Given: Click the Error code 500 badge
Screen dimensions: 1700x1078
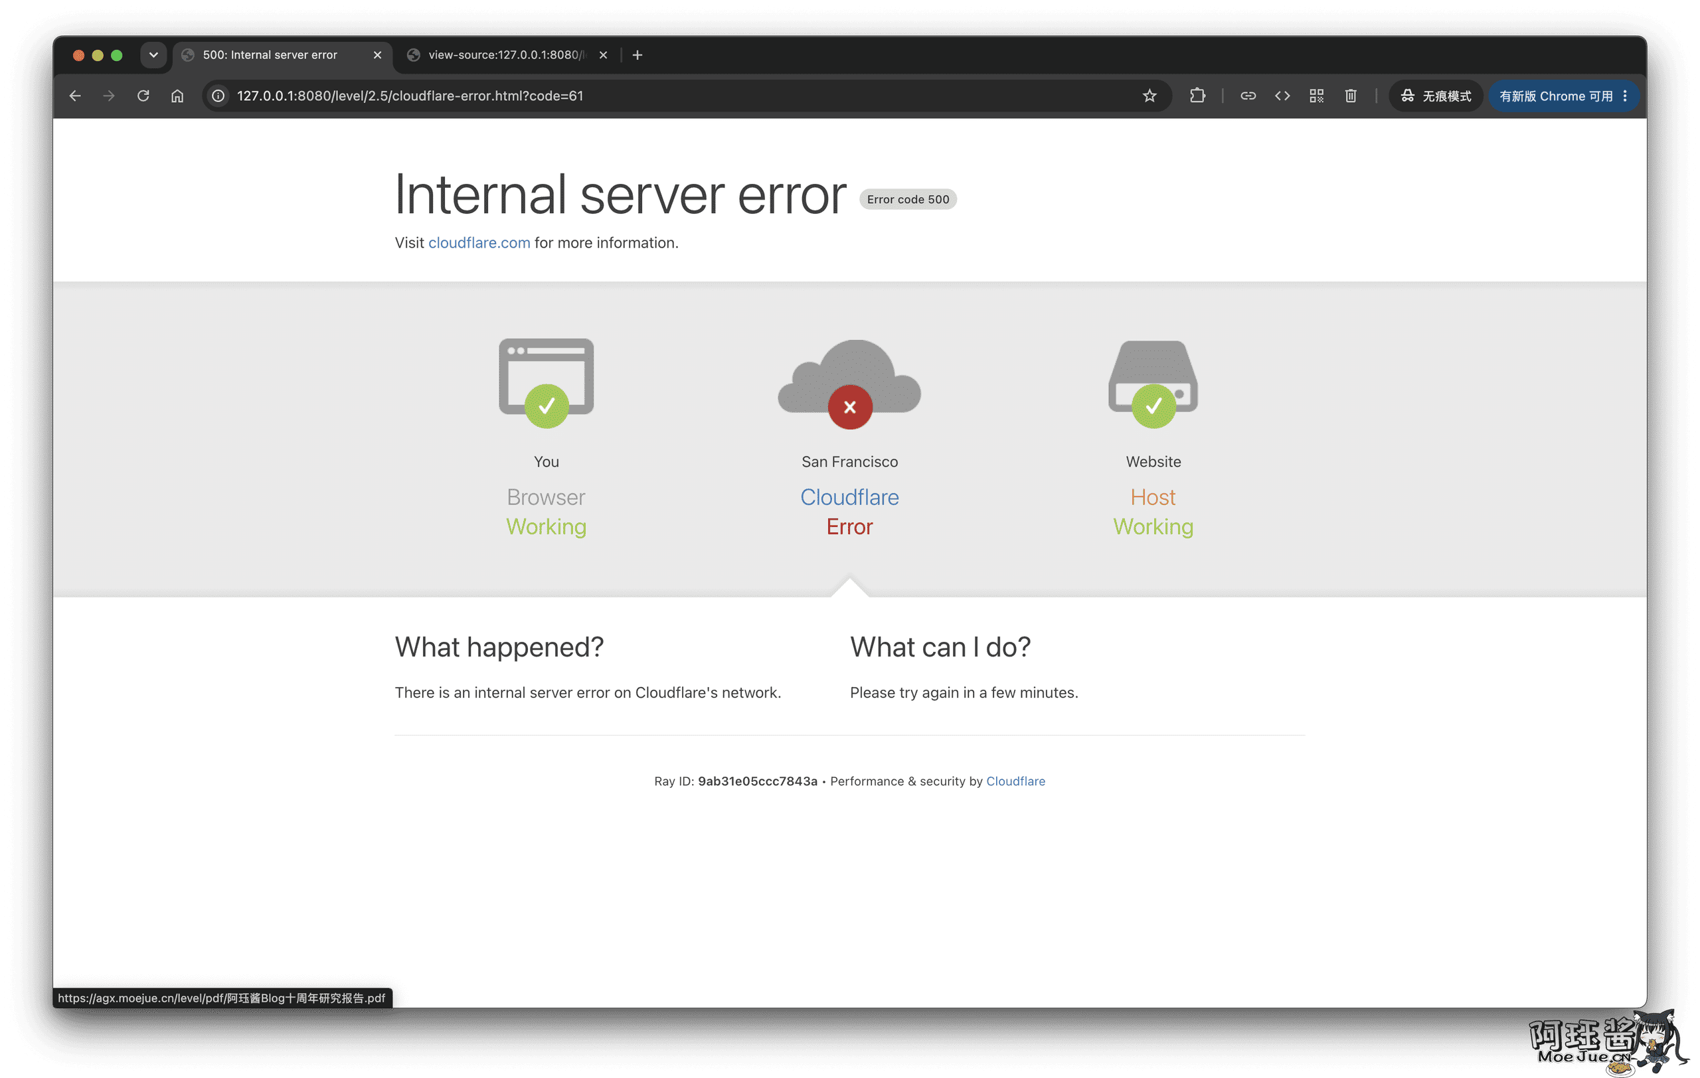Looking at the screenshot, I should 908,200.
